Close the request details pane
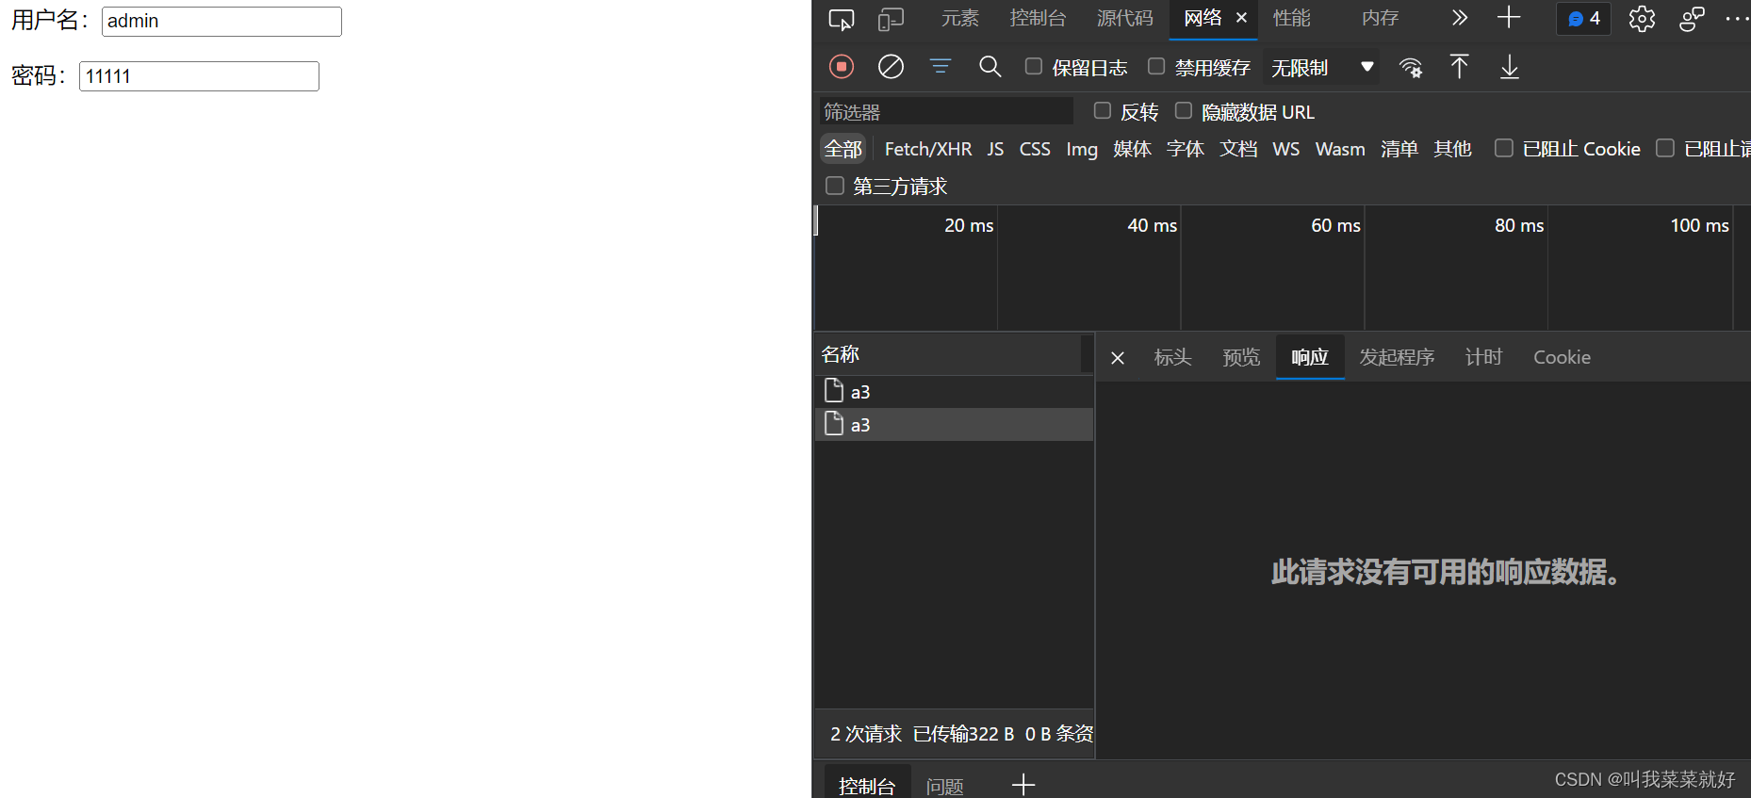Screen dimensions: 1751x798 1118,358
